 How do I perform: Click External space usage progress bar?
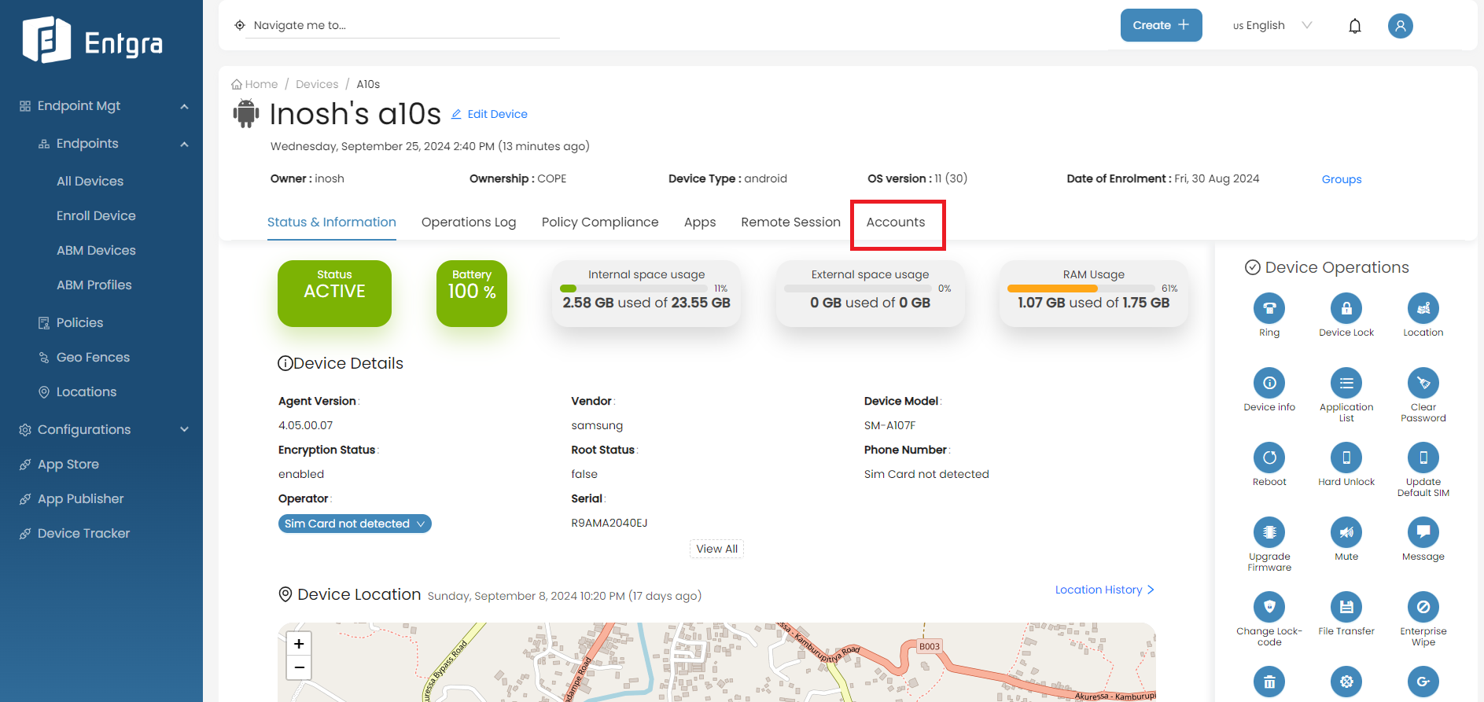(859, 289)
